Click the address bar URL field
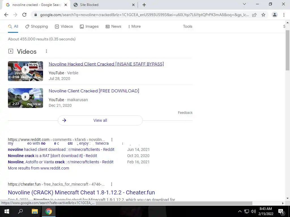Screen dimensions: 290x217 pos(144,15)
